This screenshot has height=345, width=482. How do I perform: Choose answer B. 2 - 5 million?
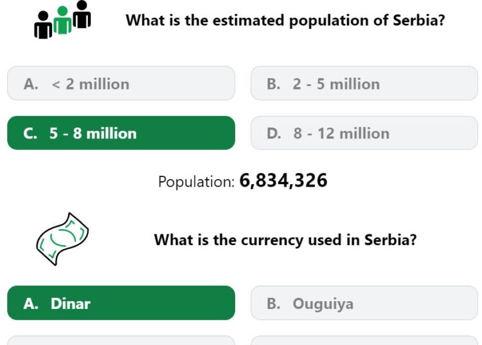point(364,83)
